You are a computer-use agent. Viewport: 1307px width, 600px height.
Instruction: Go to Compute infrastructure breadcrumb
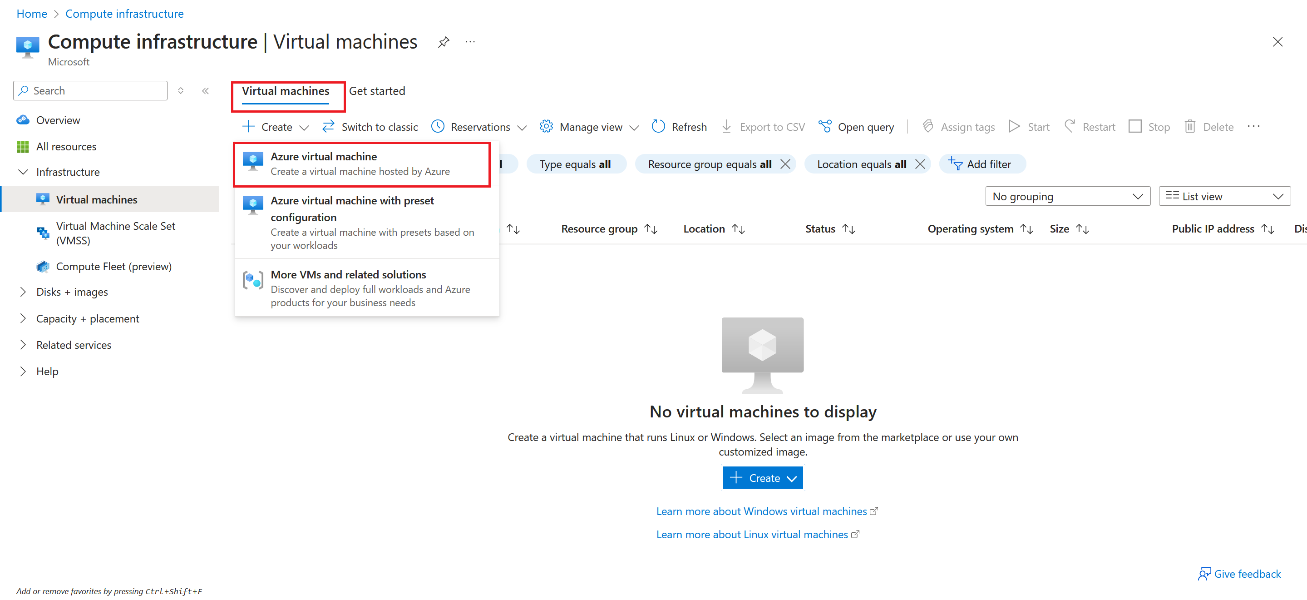pyautogui.click(x=124, y=14)
